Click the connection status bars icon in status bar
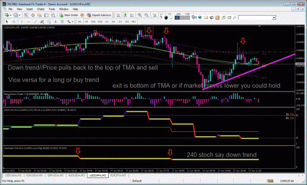Screen dimensions: 307x185 270,181
